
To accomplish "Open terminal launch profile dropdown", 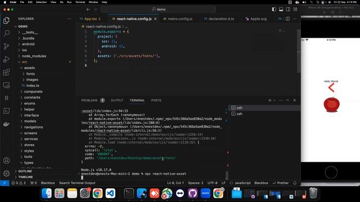I will coord(274,100).
